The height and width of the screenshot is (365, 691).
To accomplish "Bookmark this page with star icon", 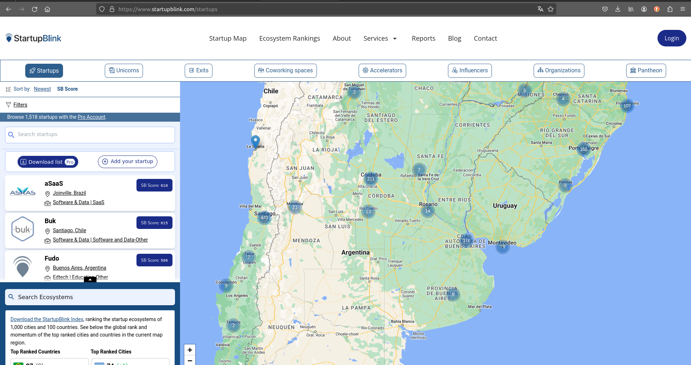I will pyautogui.click(x=551, y=9).
